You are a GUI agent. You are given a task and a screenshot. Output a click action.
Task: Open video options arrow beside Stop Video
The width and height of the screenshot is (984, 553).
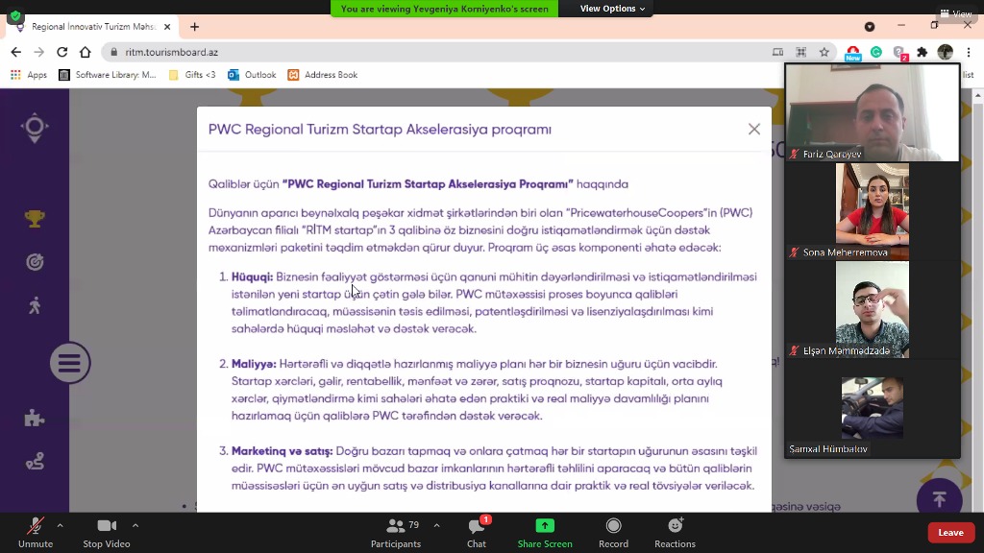pyautogui.click(x=135, y=525)
